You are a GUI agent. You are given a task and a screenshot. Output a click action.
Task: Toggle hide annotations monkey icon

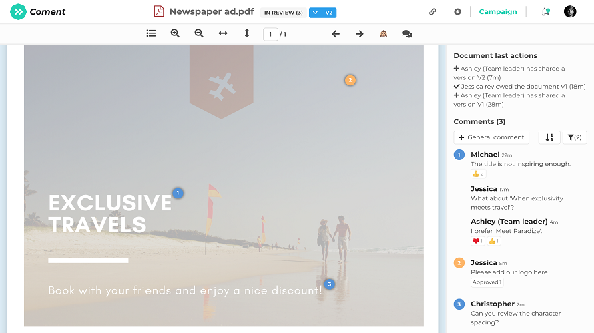click(x=383, y=34)
